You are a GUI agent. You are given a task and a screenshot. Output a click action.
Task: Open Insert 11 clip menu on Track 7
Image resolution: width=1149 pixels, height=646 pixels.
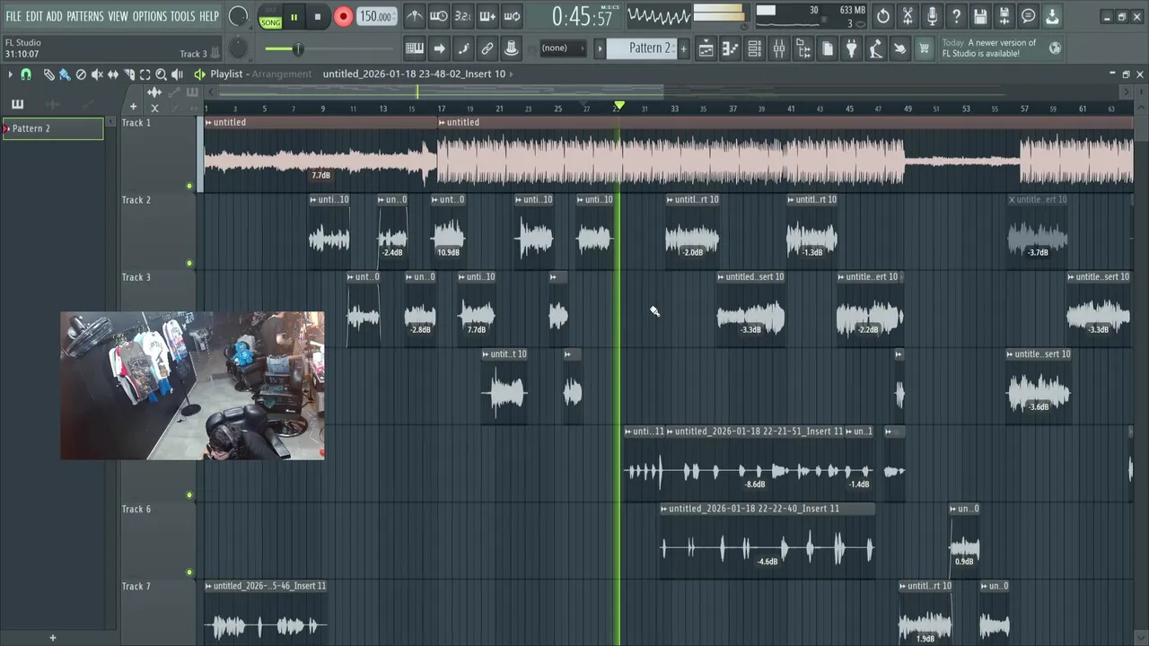click(x=209, y=586)
